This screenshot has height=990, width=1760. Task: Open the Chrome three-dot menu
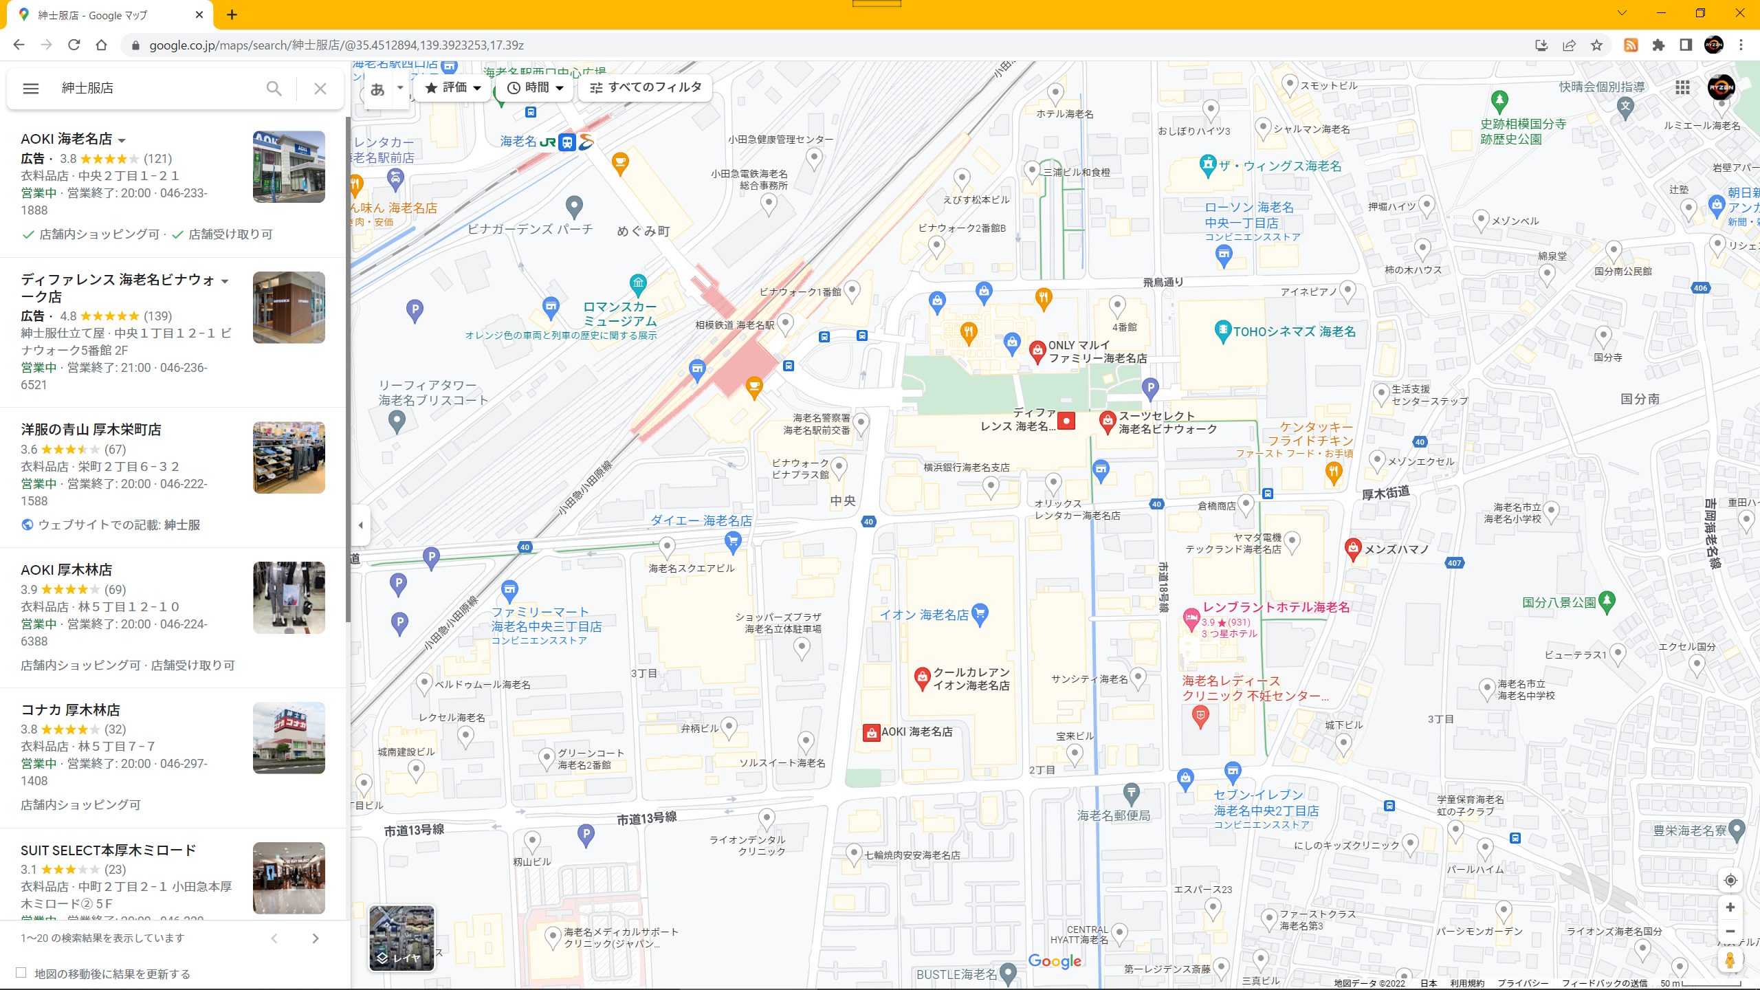(1741, 45)
